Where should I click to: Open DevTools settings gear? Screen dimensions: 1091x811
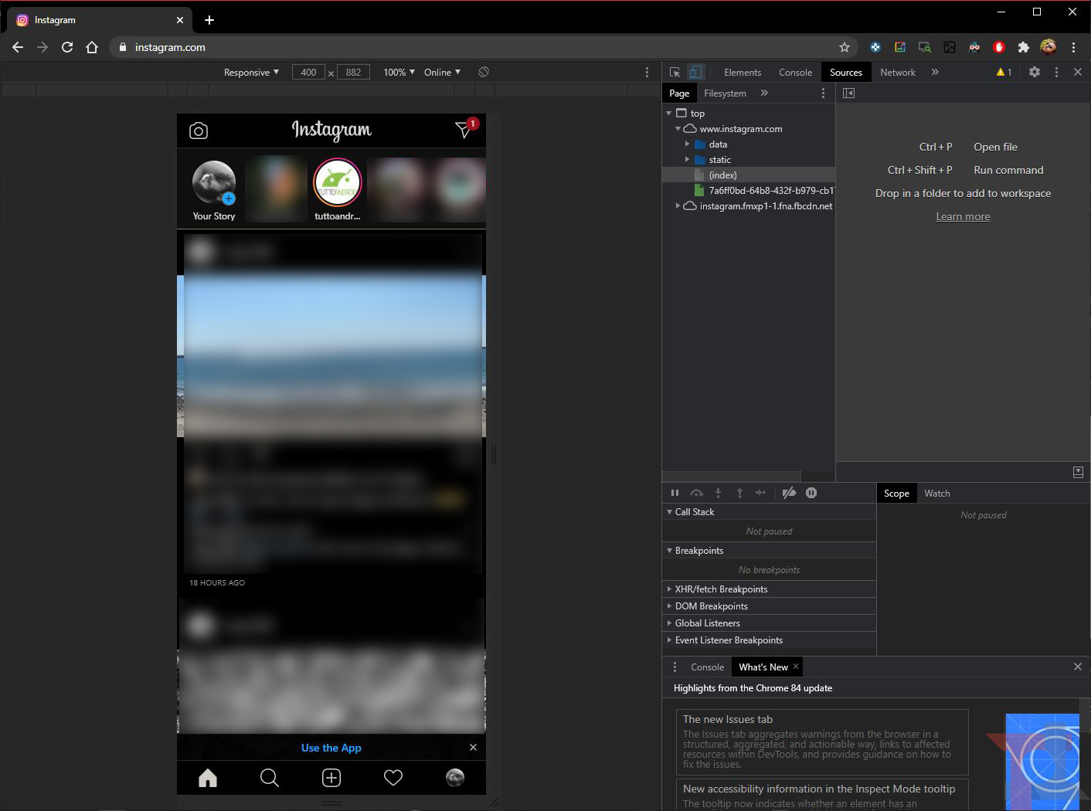(1035, 72)
